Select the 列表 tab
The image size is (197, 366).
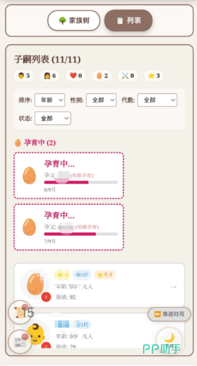[x=128, y=21]
